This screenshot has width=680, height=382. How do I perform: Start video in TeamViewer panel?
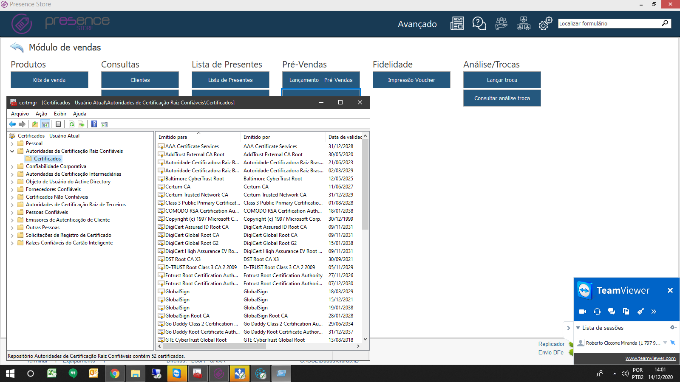(583, 312)
